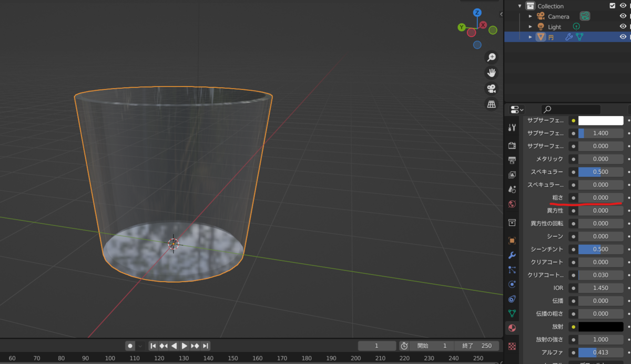This screenshot has width=631, height=364.
Task: Click the properties search field
Action: pos(571,109)
